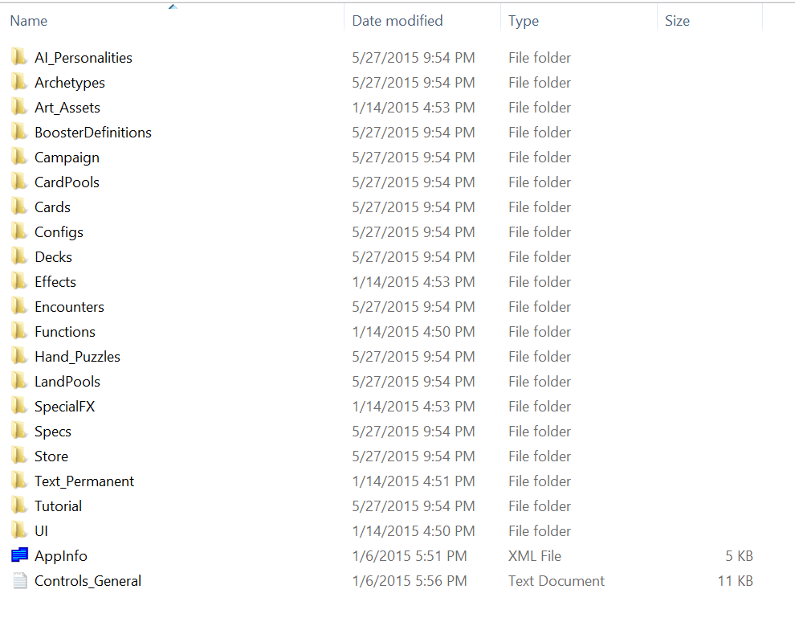Select the Controls_General text document icon

pos(19,581)
